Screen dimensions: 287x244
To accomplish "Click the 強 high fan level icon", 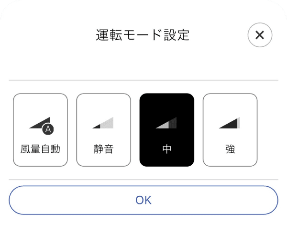I will coord(230,123).
